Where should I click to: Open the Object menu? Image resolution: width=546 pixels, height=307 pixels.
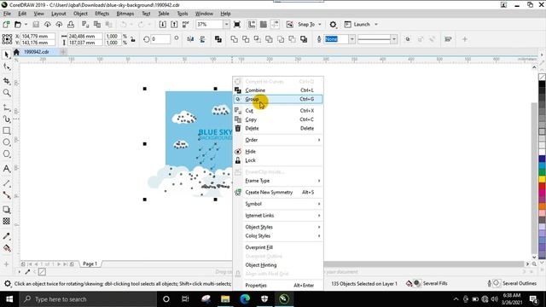click(80, 14)
